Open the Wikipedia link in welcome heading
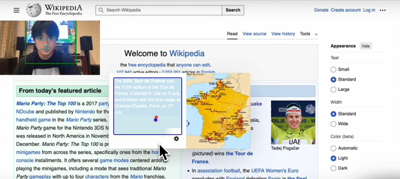400x179 pixels. pyautogui.click(x=187, y=53)
